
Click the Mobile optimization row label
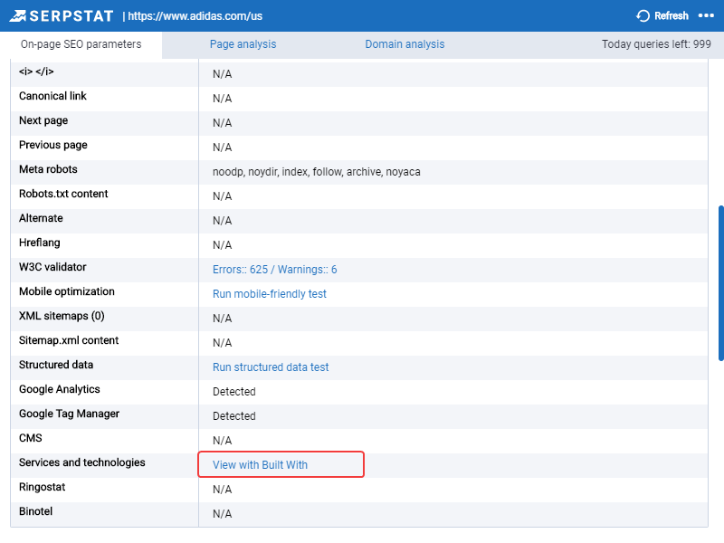pyautogui.click(x=66, y=291)
